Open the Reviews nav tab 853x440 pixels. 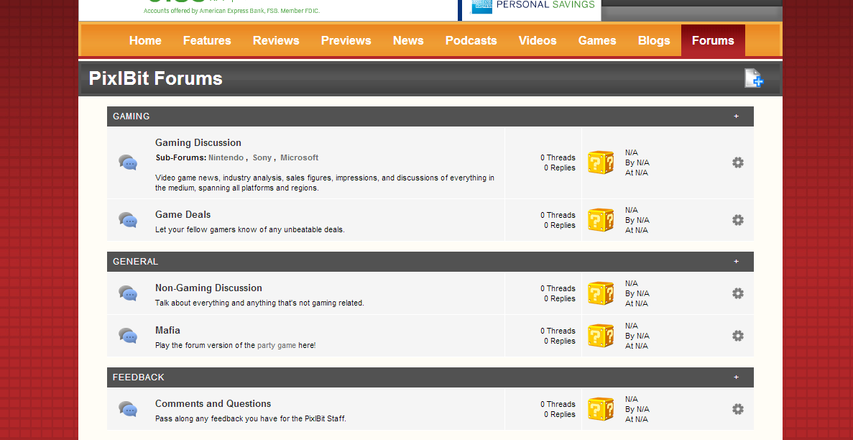[276, 40]
